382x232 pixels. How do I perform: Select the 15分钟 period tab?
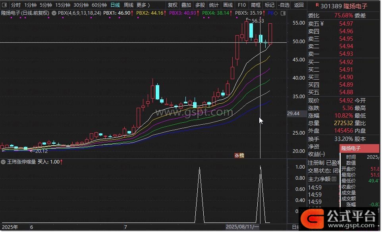pyautogui.click(x=63, y=5)
